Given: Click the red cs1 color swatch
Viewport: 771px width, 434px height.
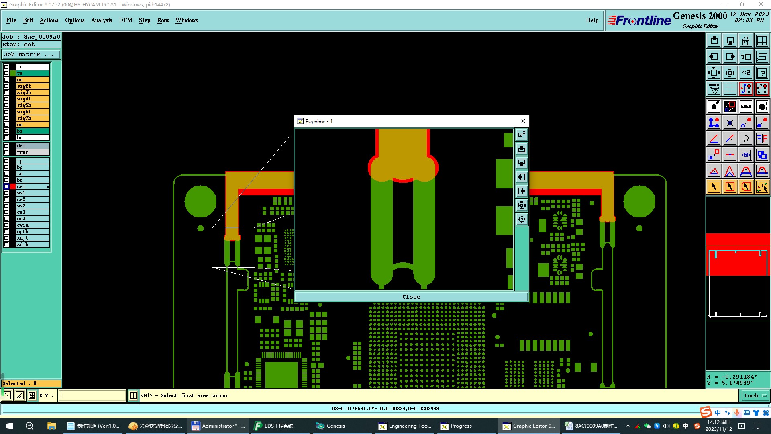Looking at the screenshot, I should (13, 186).
